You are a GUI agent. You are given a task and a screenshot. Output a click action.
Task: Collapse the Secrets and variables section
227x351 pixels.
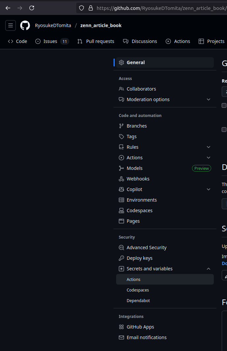point(209,268)
